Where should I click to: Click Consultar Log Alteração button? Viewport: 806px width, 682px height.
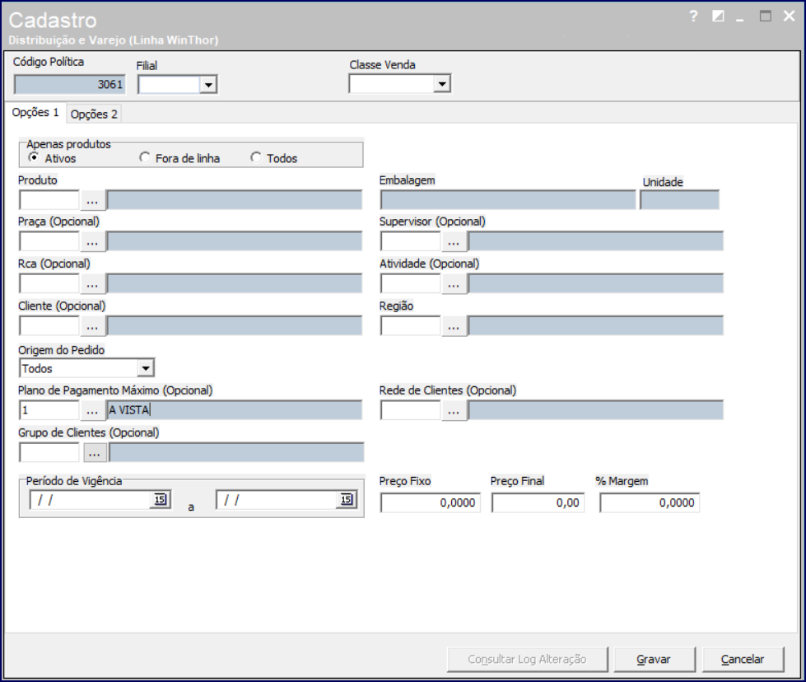pyautogui.click(x=528, y=660)
